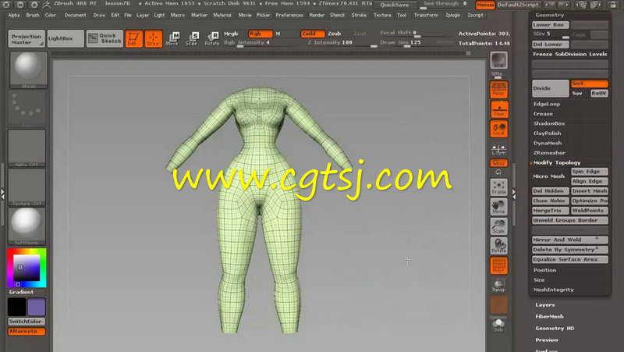Open the Zplugin menu
This screenshot has width=624, height=352.
[x=453, y=15]
